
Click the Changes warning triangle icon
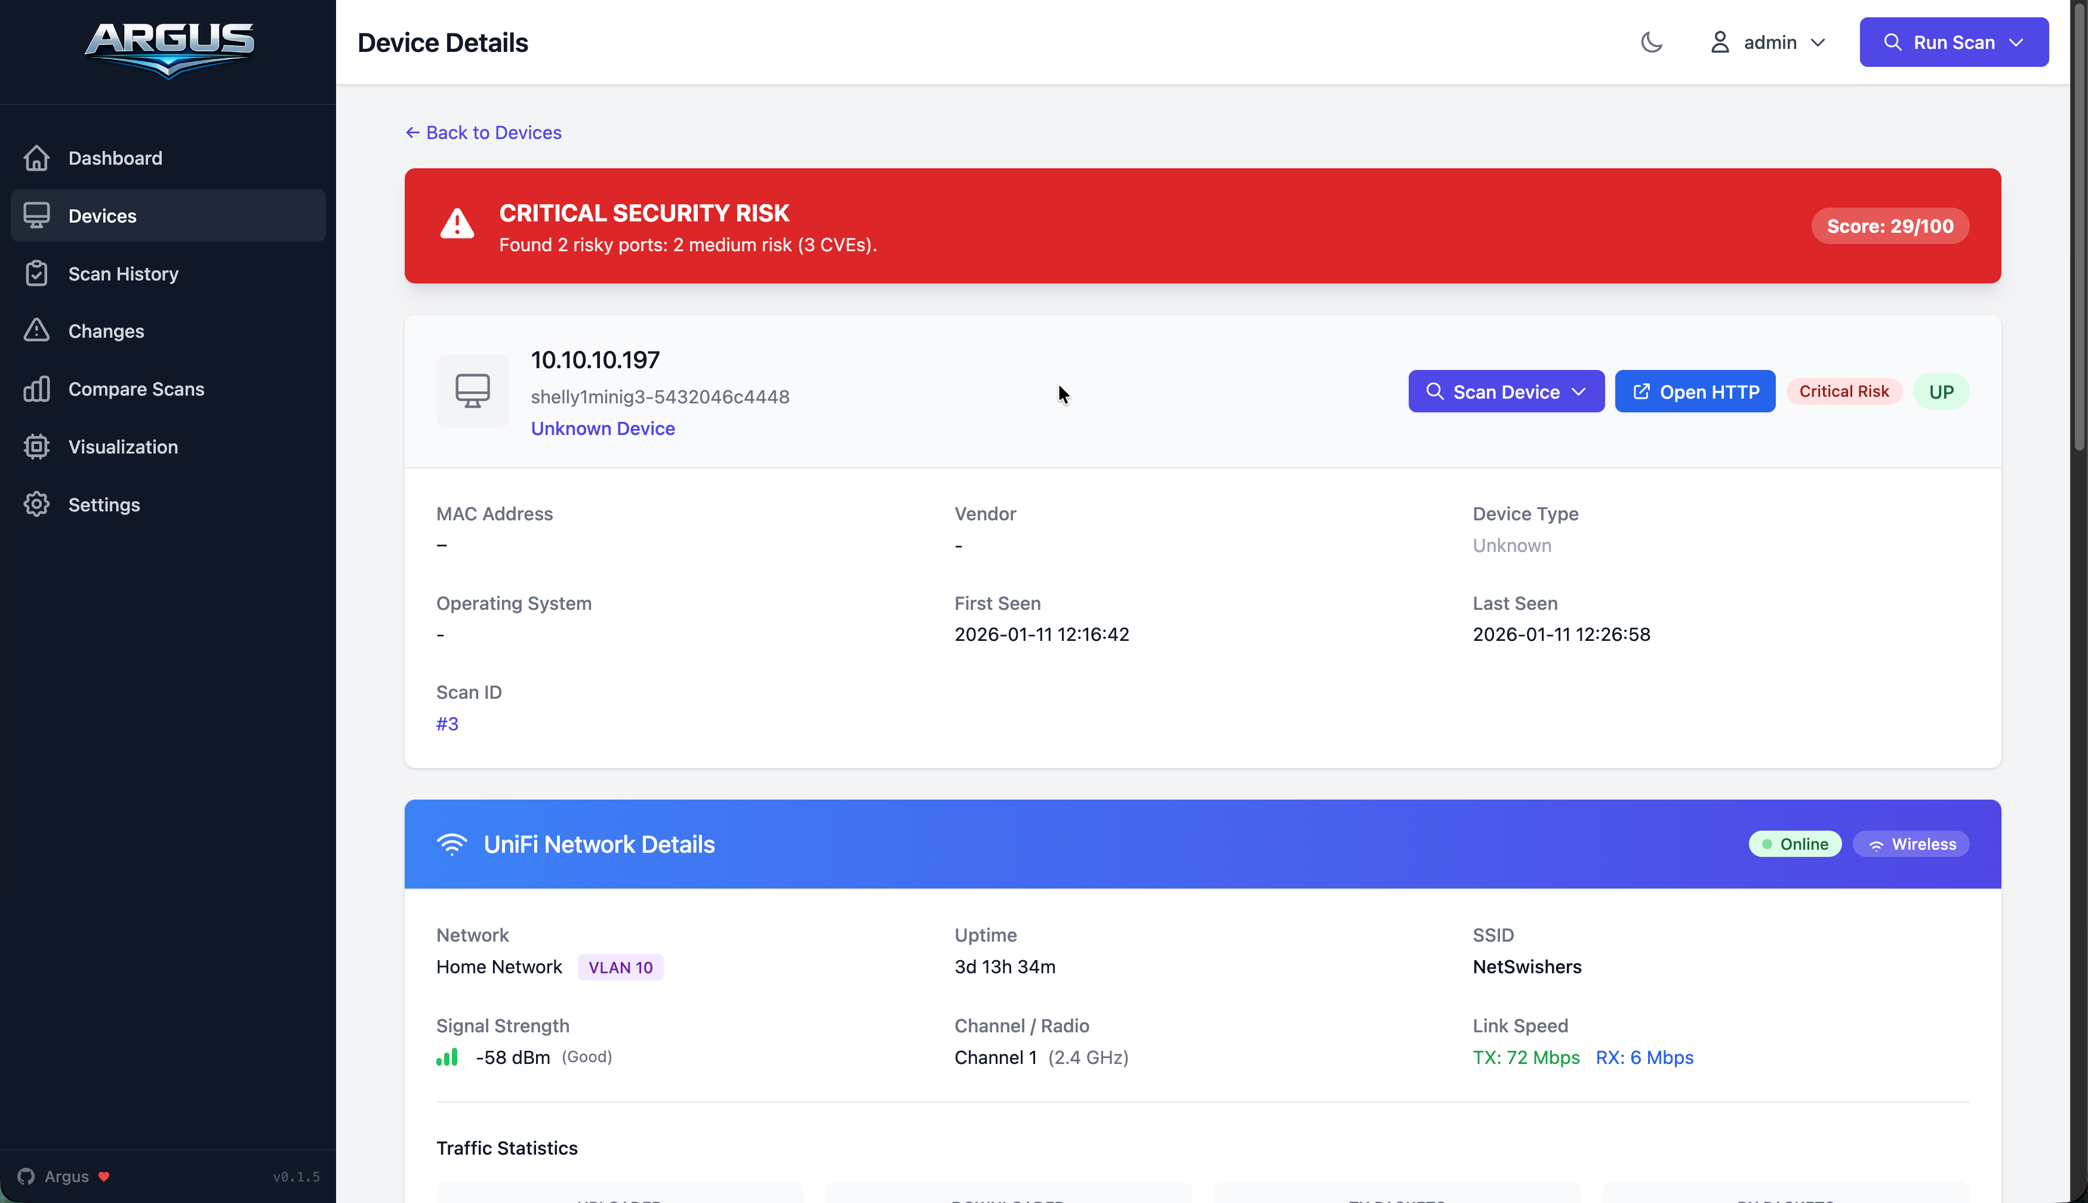pyautogui.click(x=36, y=331)
